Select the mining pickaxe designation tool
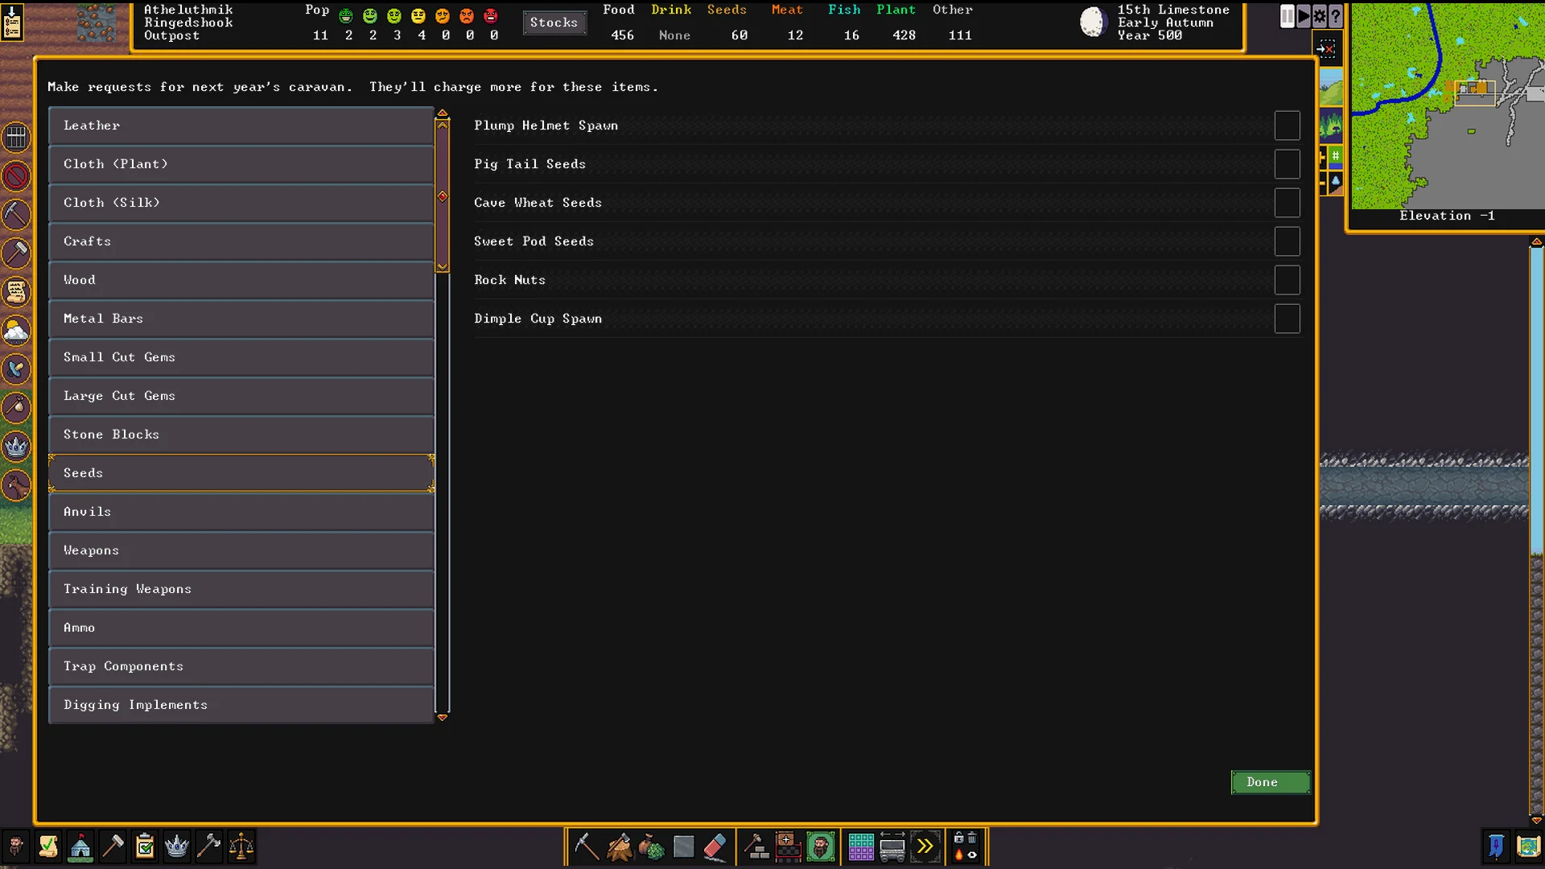The image size is (1545, 869). coord(587,846)
